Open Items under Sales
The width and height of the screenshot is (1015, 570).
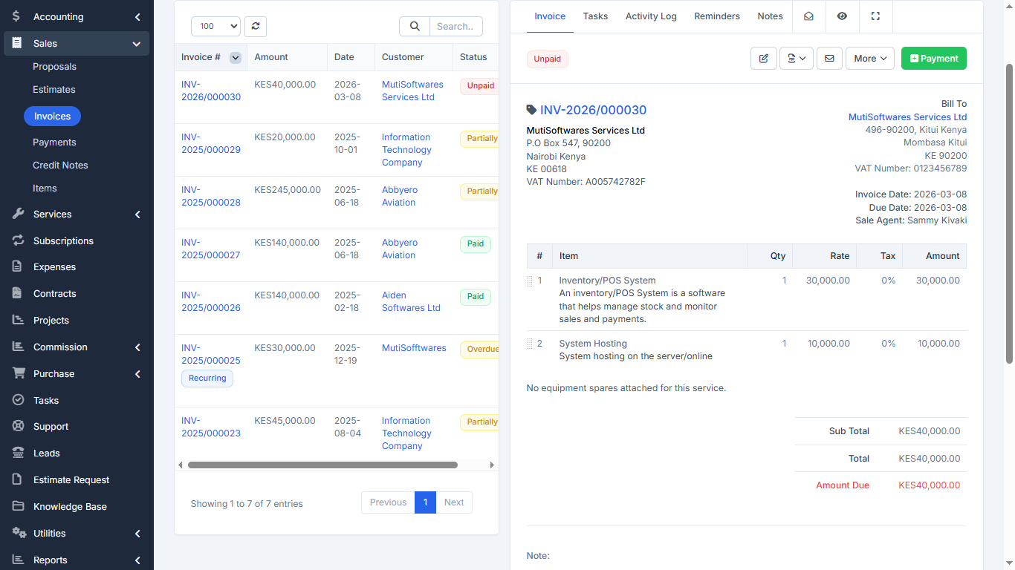(x=45, y=188)
